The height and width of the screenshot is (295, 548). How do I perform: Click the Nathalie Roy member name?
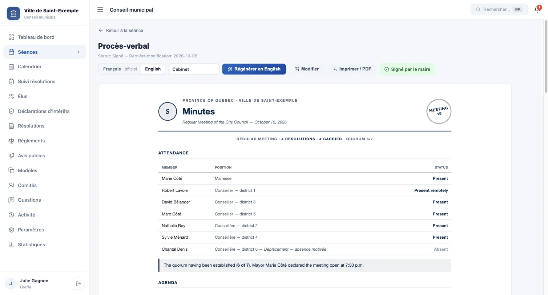174,226
